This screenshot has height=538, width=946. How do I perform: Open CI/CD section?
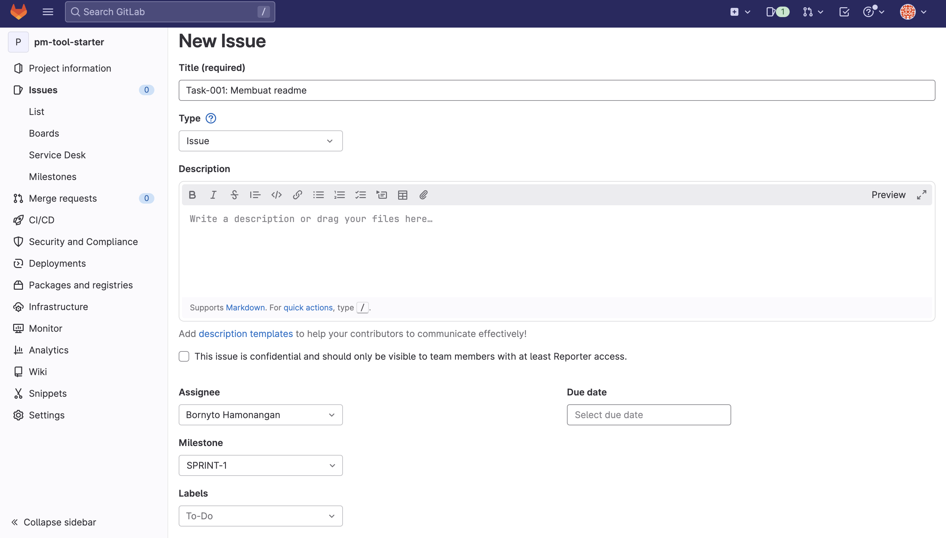42,220
